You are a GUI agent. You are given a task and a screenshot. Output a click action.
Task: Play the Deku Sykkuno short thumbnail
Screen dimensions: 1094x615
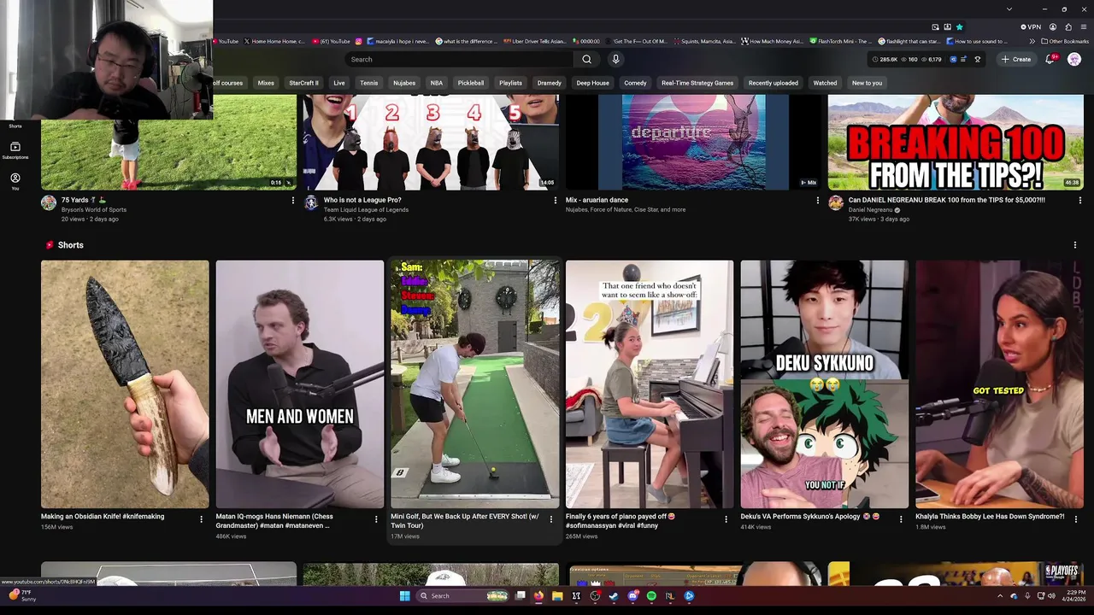(x=824, y=384)
